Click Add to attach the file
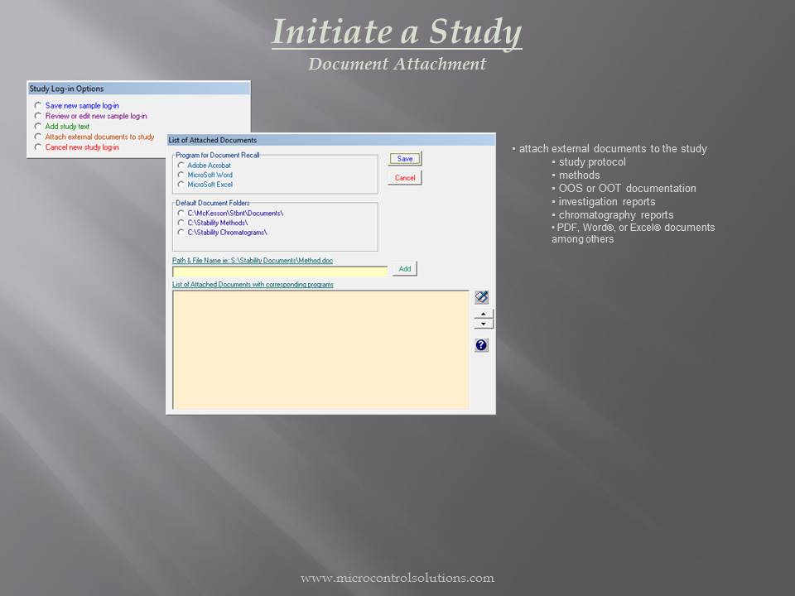Viewport: 795px width, 596px height. click(405, 268)
